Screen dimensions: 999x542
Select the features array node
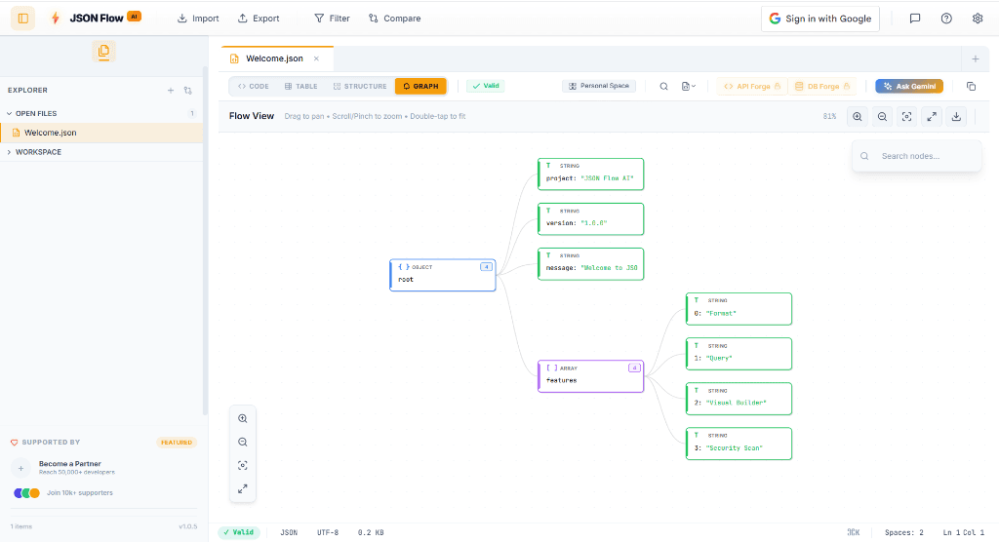tap(590, 376)
